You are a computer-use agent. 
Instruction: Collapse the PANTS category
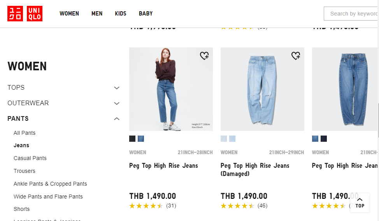tap(116, 119)
